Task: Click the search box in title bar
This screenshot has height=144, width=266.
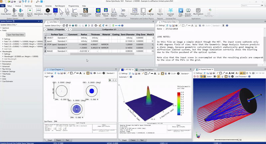Action: (251, 6)
